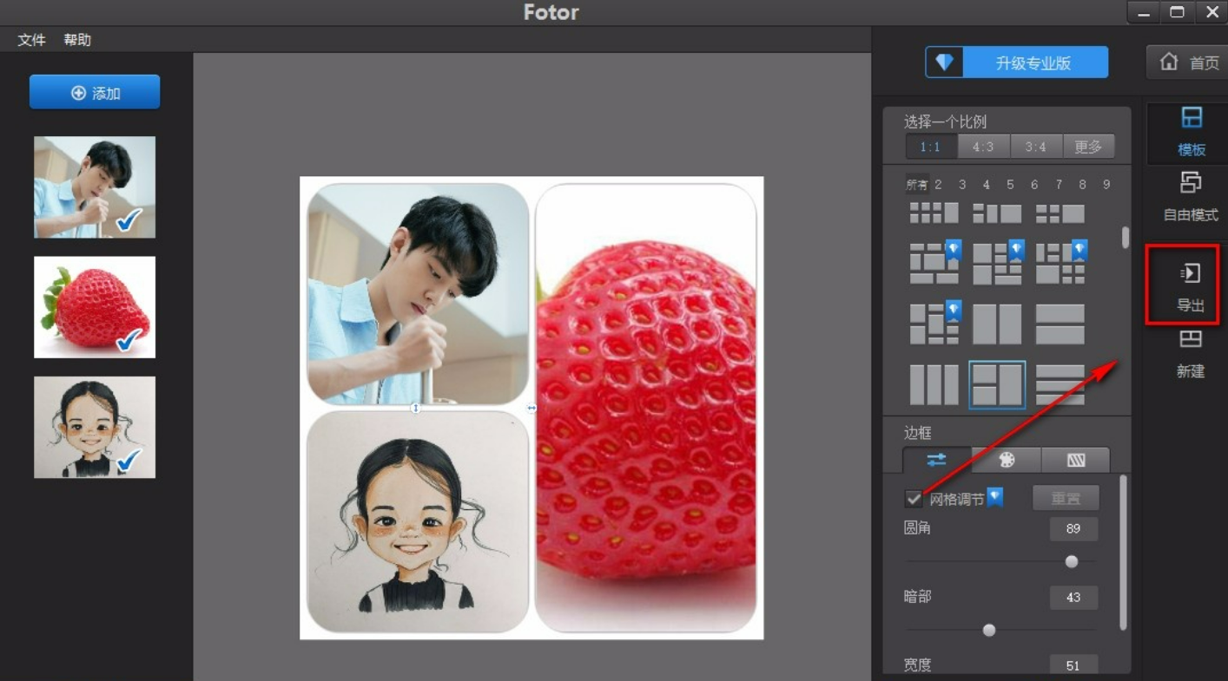1228x681 pixels.
Task: Pick the selected two-left one-right template
Action: pos(997,384)
